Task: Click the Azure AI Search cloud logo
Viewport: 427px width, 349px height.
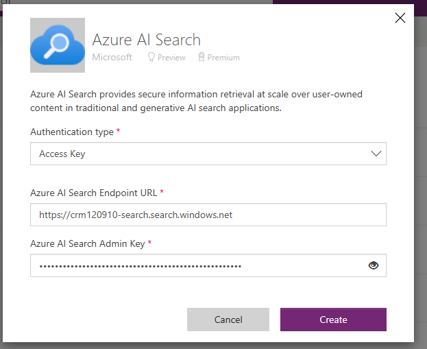Action: coord(58,45)
